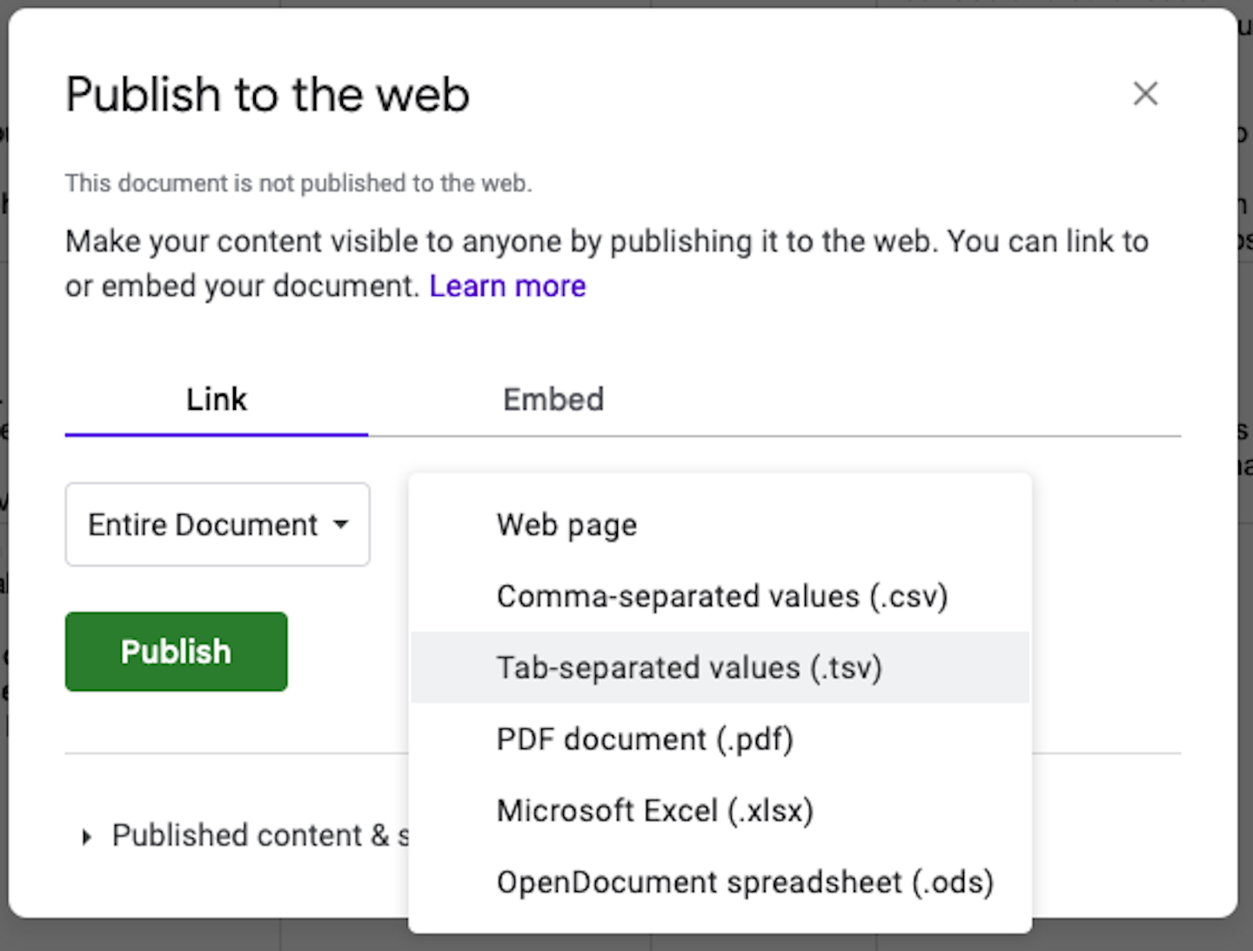Image resolution: width=1253 pixels, height=951 pixels.
Task: Switch to the Embed tab
Action: 553,399
